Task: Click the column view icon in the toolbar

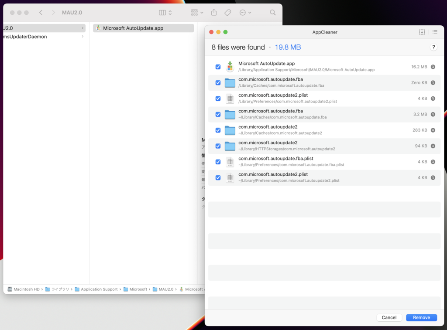Action: (162, 13)
